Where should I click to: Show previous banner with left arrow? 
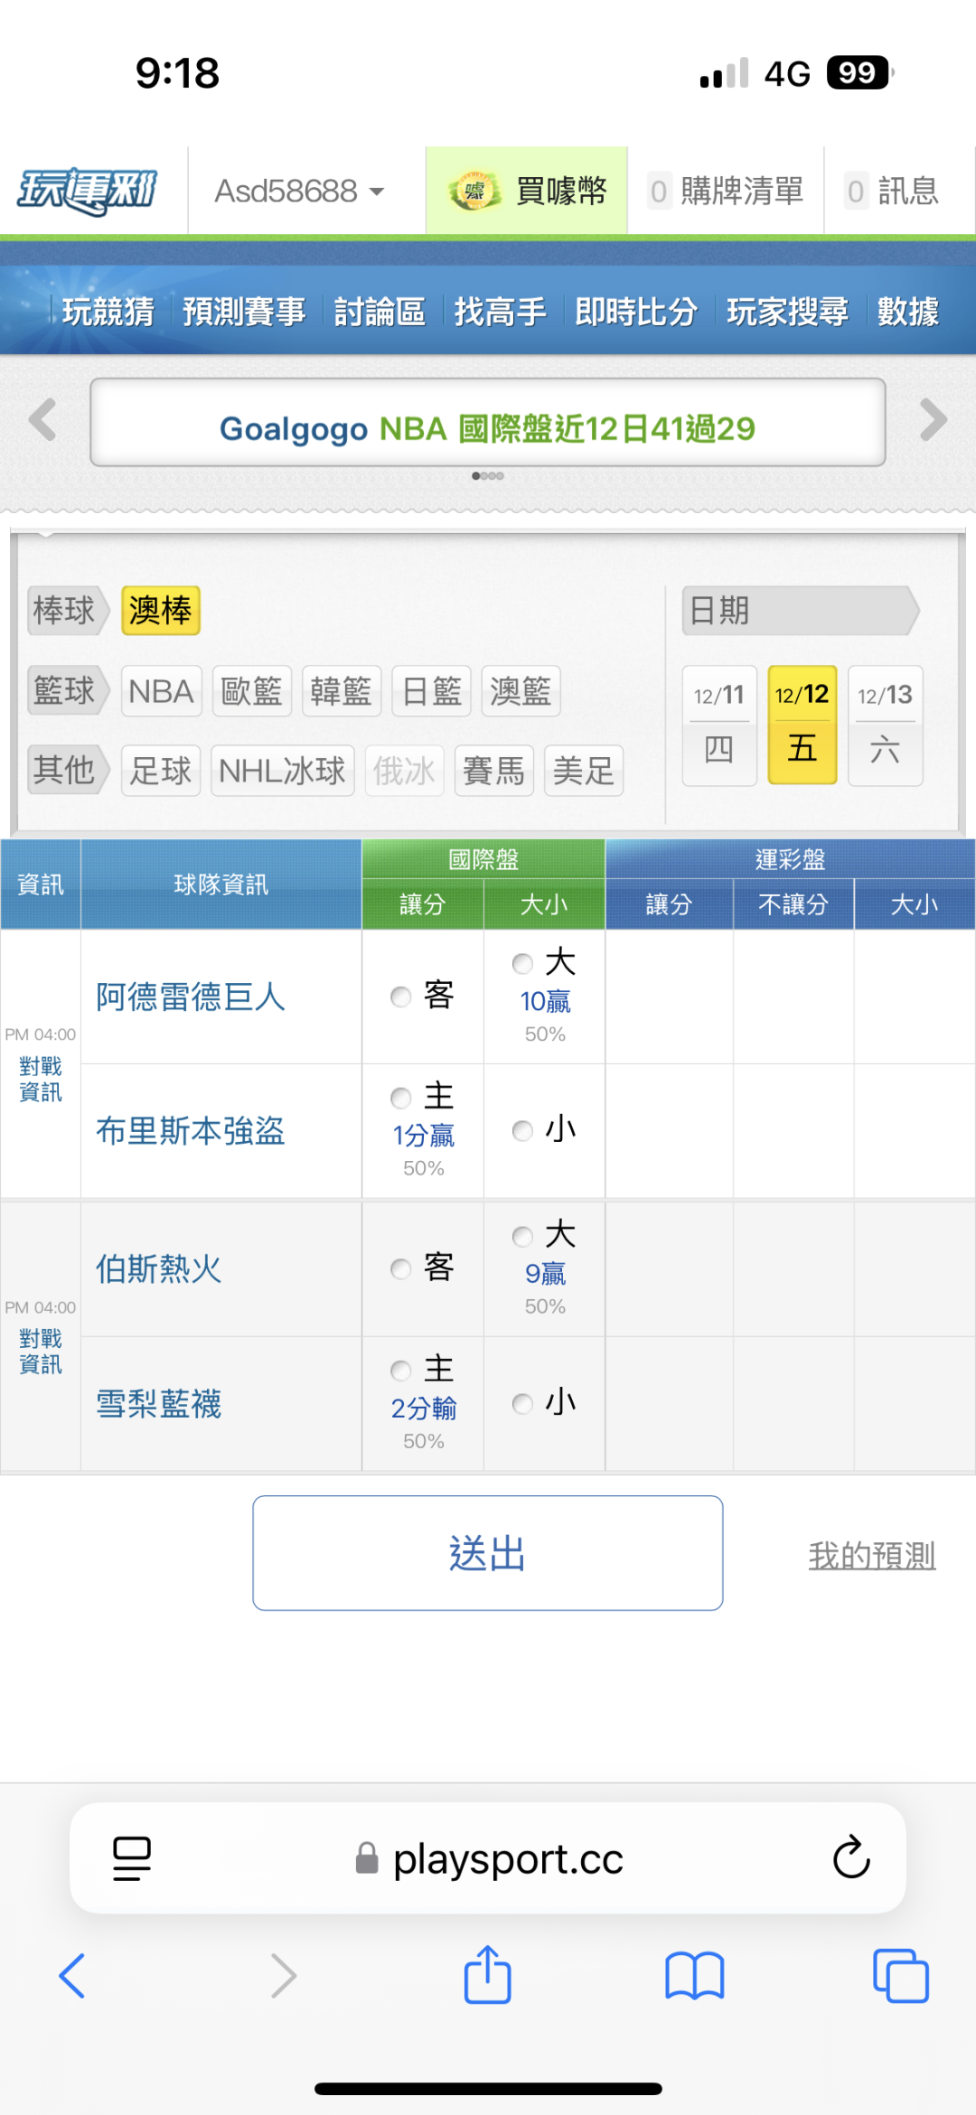(x=42, y=420)
